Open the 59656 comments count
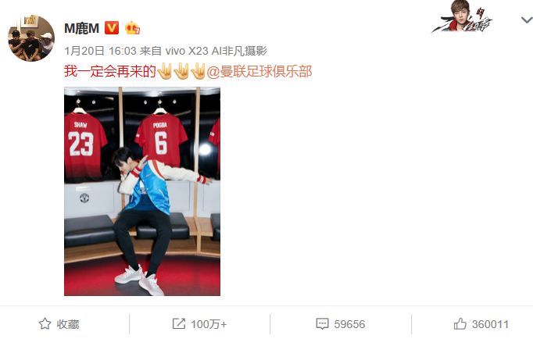Viewport: 533px width, 339px height. coord(349,324)
